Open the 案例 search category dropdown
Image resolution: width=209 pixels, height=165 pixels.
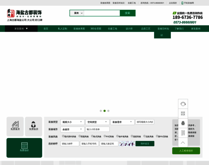77,13
